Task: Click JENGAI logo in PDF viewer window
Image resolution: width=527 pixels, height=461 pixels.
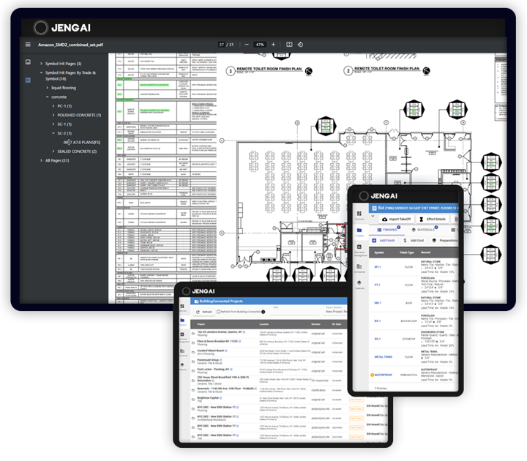Action: 61,28
